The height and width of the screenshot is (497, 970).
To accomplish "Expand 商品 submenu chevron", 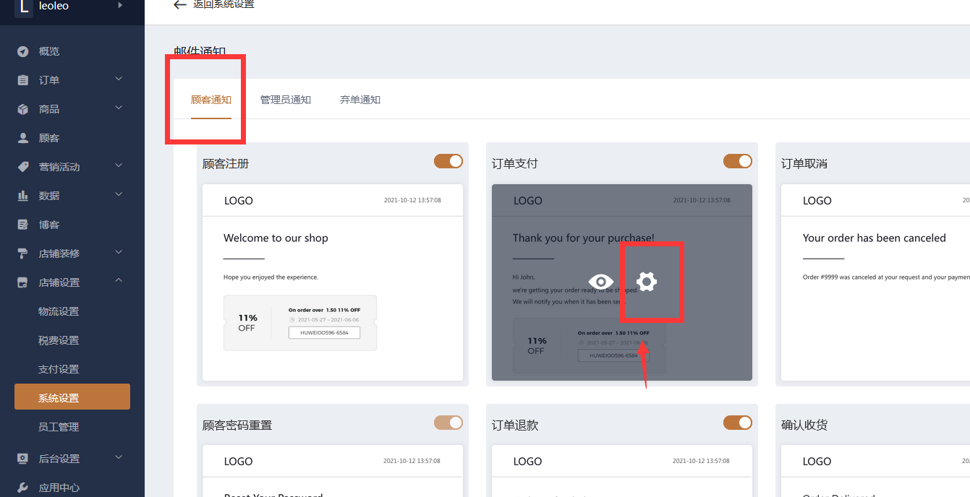I will 119,108.
